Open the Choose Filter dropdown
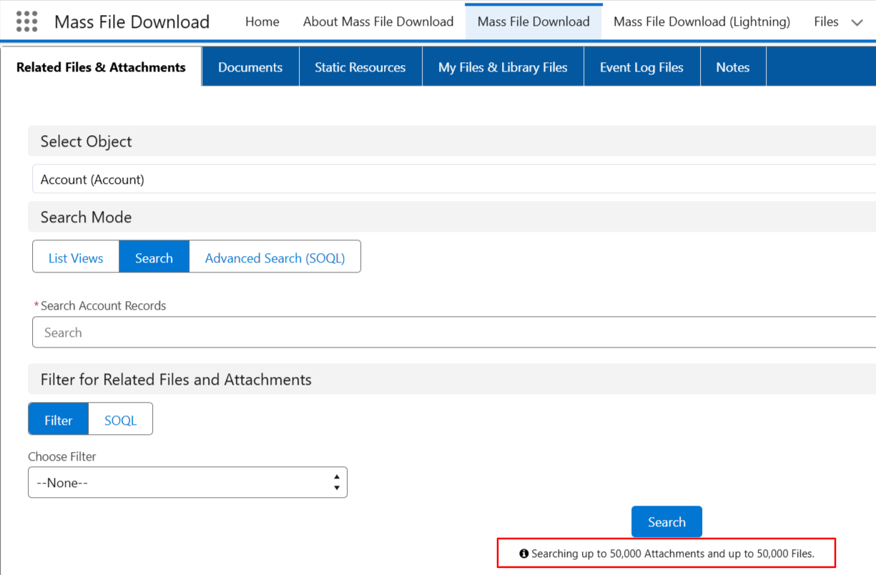876x575 pixels. tap(187, 483)
